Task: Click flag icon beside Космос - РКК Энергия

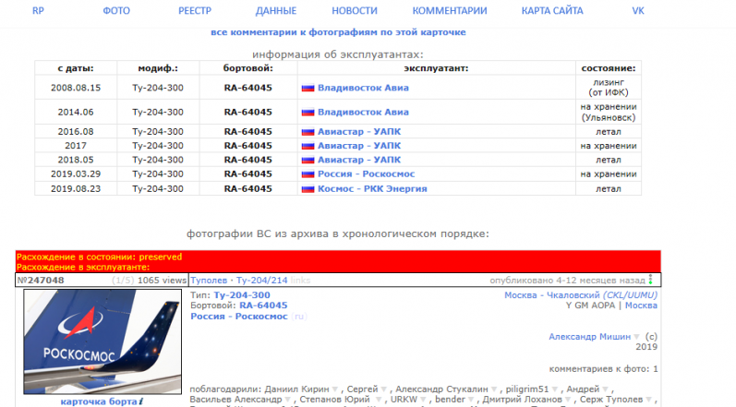Action: coord(308,188)
